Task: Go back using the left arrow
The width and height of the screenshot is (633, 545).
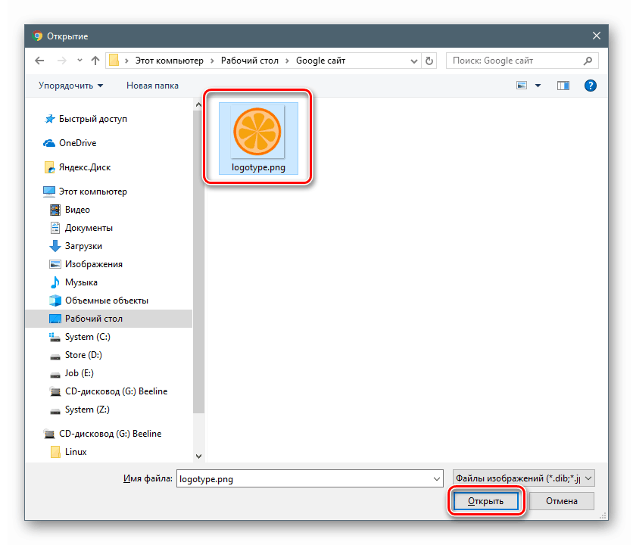Action: coord(39,61)
